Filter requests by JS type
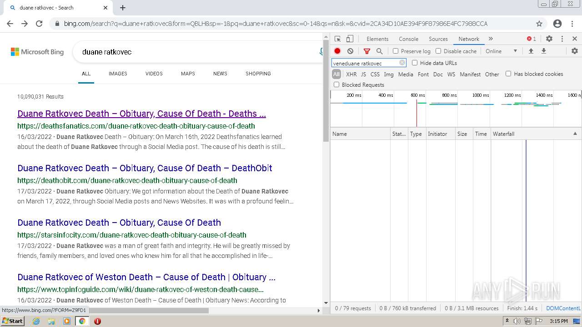This screenshot has width=582, height=327. [x=363, y=74]
